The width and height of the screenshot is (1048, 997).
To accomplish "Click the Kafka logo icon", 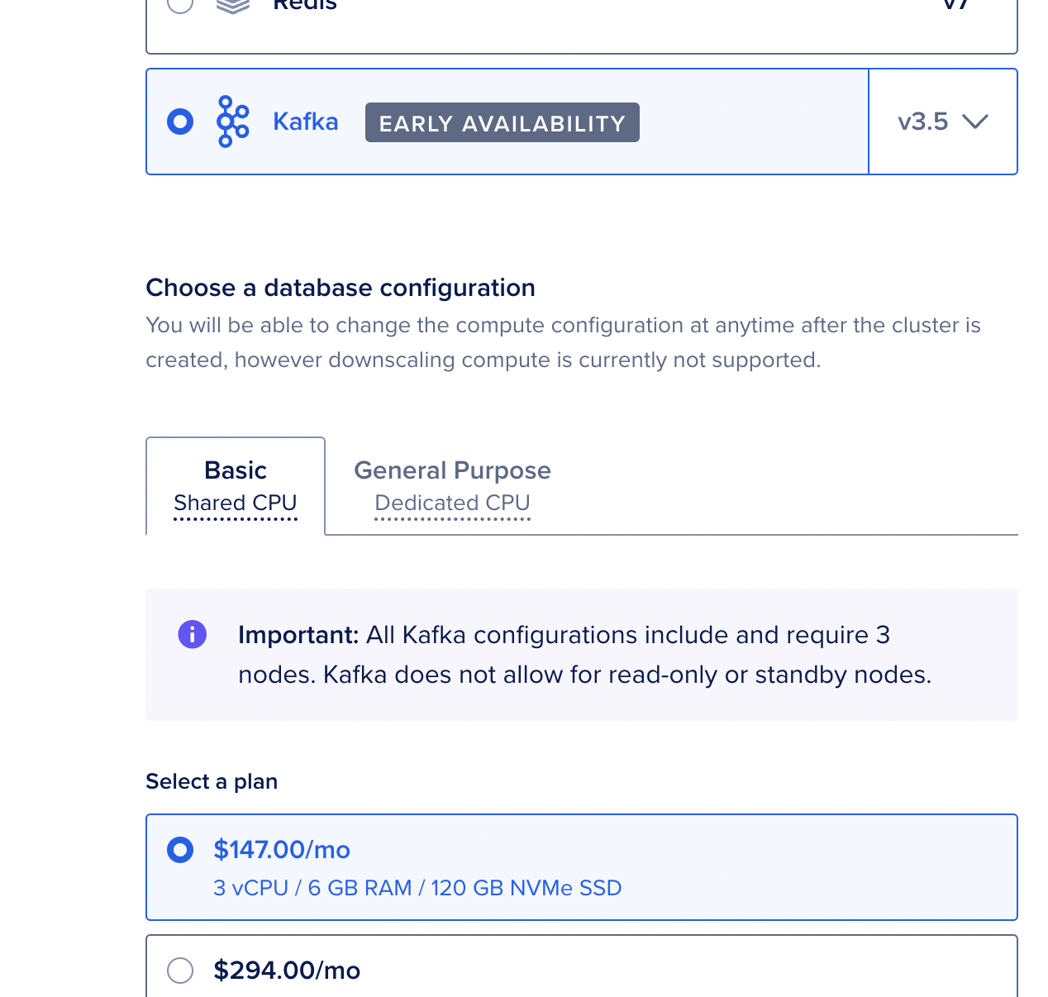I will 232,122.
